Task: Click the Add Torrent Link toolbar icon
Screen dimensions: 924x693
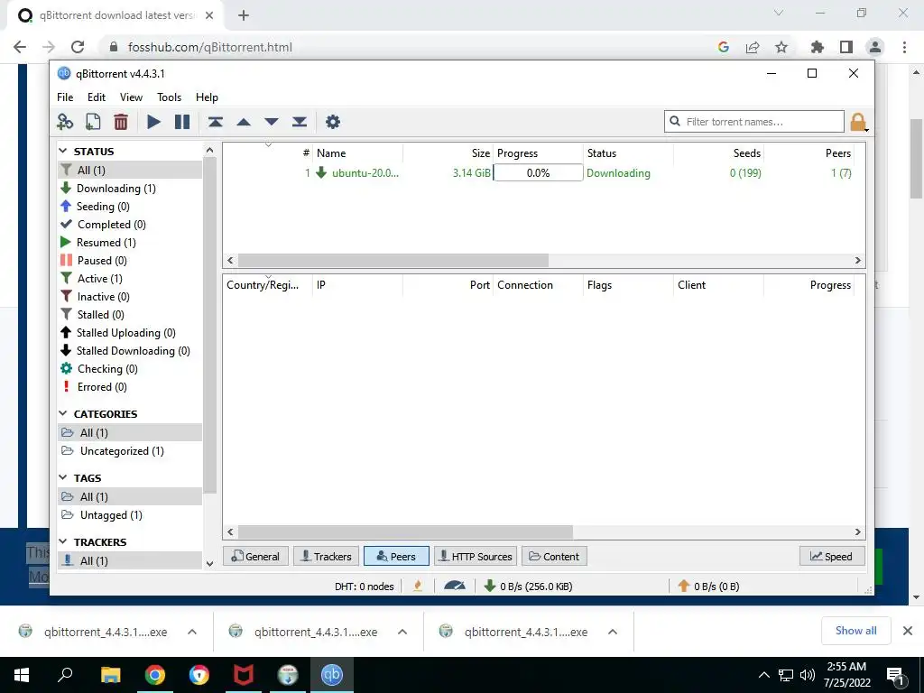Action: (x=65, y=122)
